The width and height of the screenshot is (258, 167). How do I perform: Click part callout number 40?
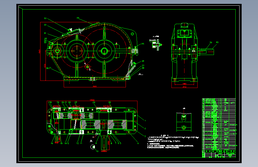pos(217,42)
